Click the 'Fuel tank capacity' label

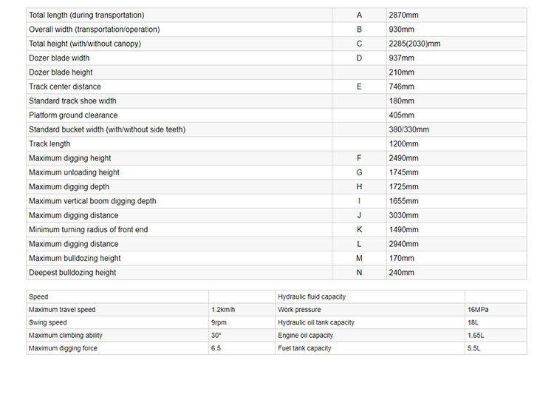(304, 348)
